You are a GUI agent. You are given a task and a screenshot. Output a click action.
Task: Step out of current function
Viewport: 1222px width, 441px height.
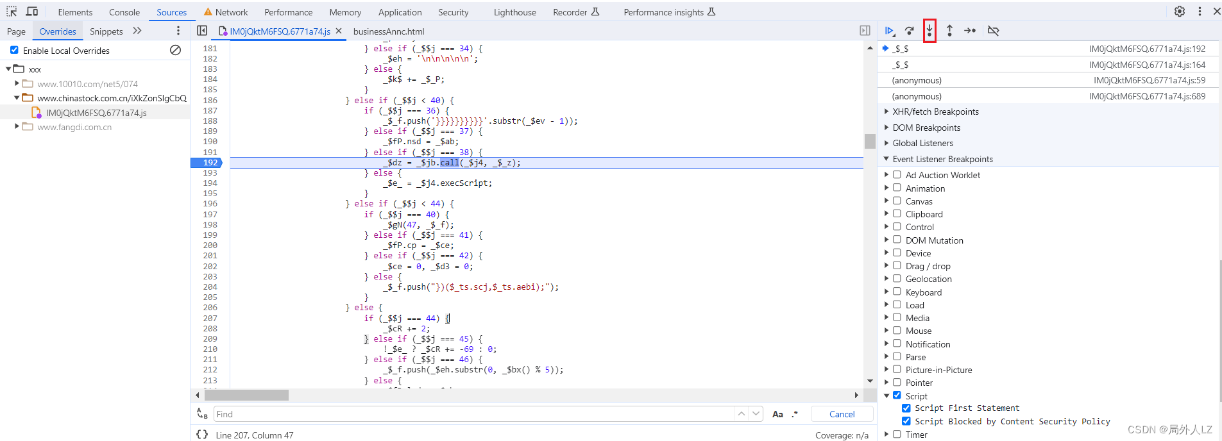[949, 31]
